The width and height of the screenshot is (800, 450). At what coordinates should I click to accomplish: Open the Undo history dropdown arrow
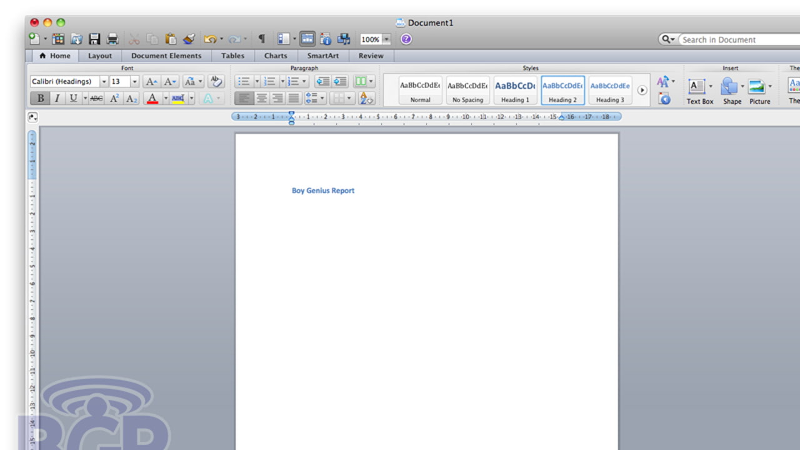(x=221, y=39)
